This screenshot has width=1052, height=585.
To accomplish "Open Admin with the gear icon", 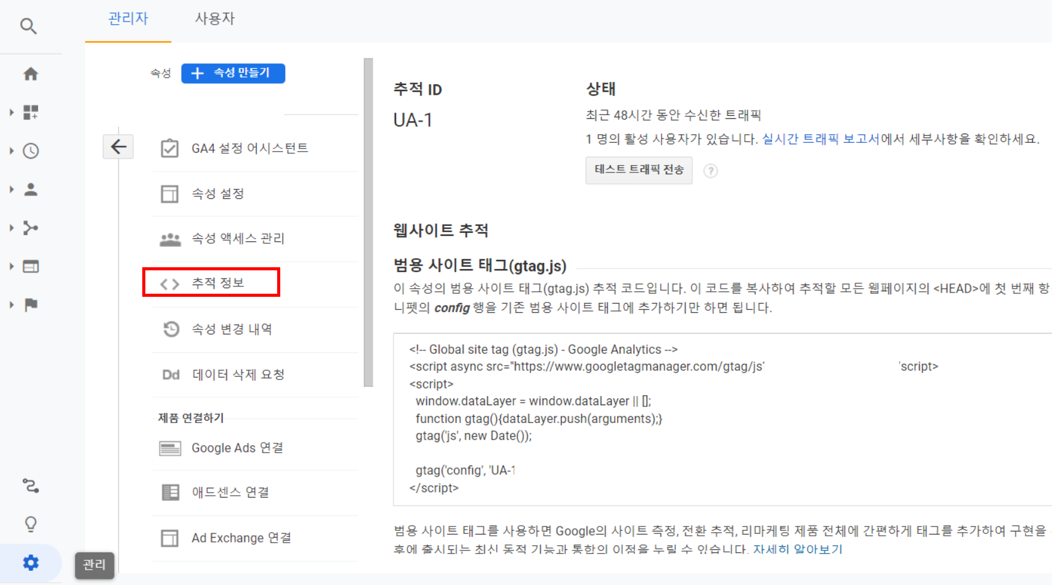I will coord(31,562).
